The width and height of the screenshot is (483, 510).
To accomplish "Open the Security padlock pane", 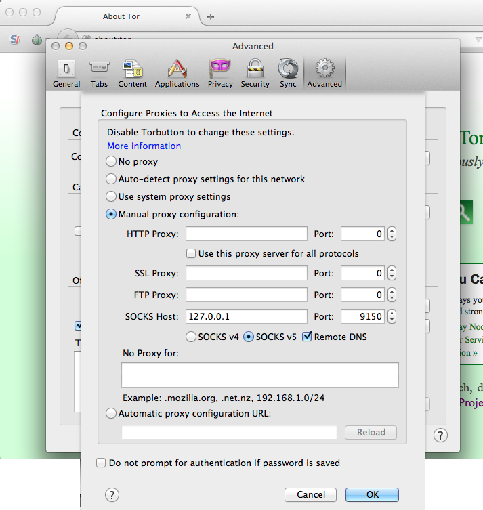I will coord(255,74).
